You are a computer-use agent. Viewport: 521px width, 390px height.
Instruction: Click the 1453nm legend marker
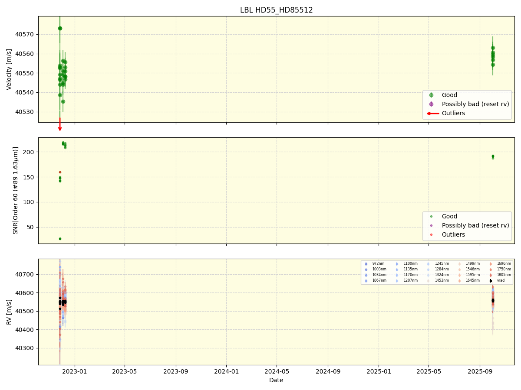coord(428,281)
